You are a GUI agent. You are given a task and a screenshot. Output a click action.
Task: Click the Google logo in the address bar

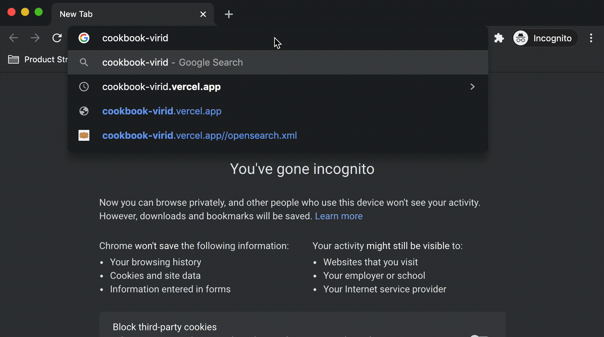coord(84,38)
